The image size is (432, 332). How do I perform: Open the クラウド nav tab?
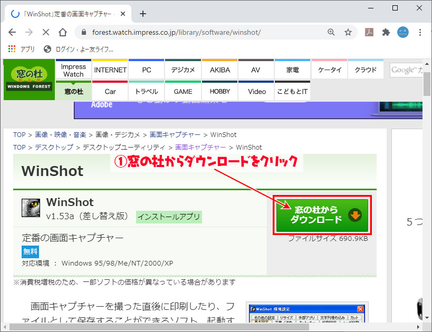click(x=366, y=69)
